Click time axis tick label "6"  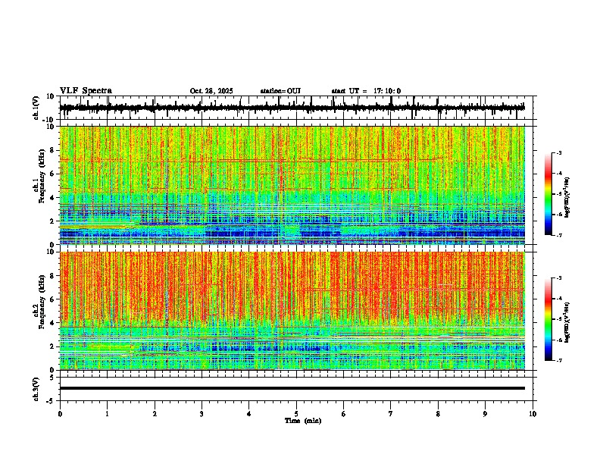coord(343,414)
